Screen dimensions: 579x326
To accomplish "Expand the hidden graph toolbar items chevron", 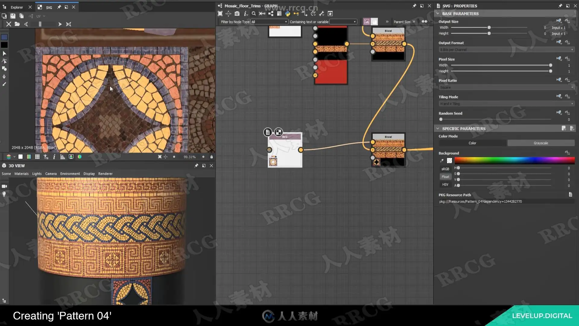I will 387,21.
